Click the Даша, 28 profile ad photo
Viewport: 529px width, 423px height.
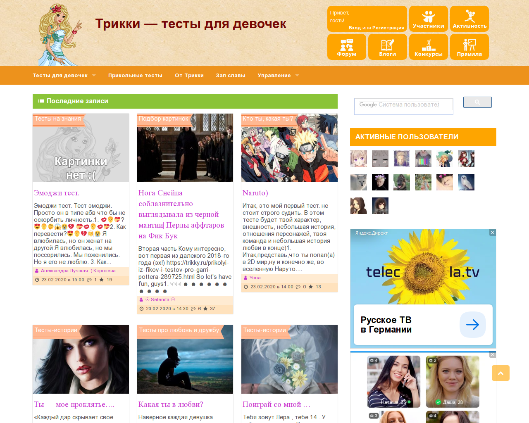pos(453,382)
